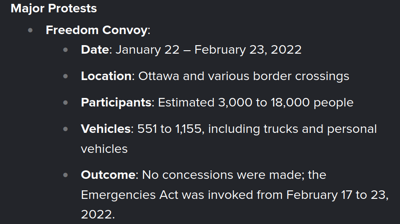Viewport: 400px width, 224px height.
Task: Click the "January 22 – February 23, 2022" text
Action: click(x=208, y=49)
